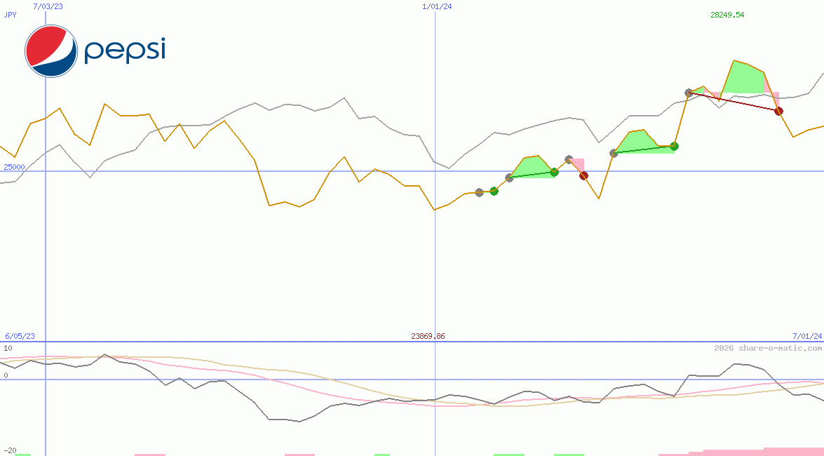Click the dark red sell marker at chart peak
Image resolution: width=824 pixels, height=456 pixels.
(x=779, y=111)
